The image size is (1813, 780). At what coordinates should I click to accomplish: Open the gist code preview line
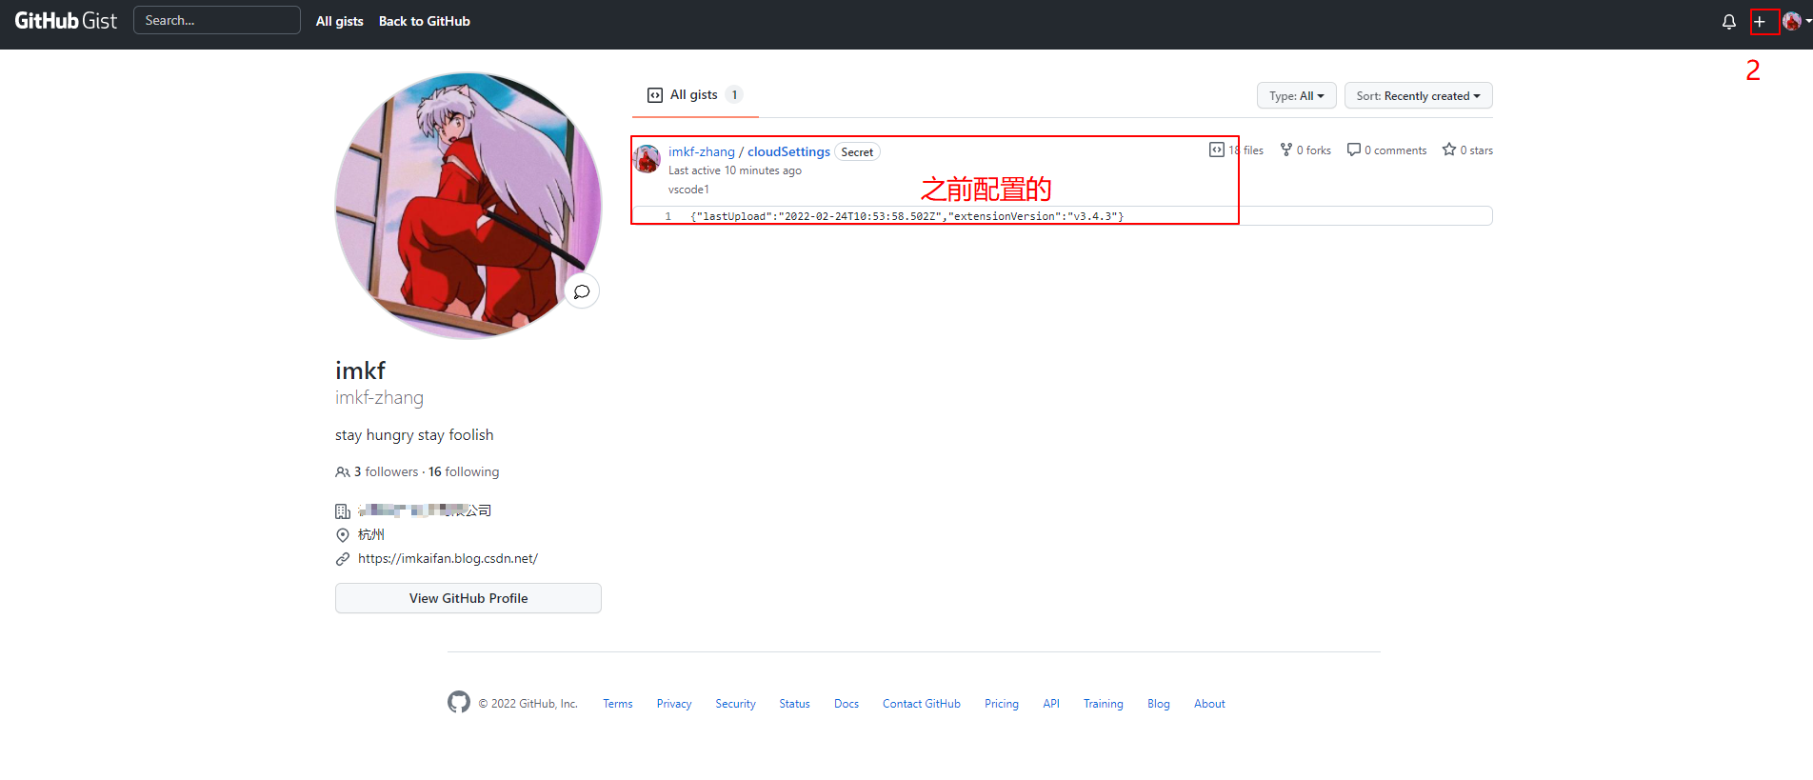1063,216
